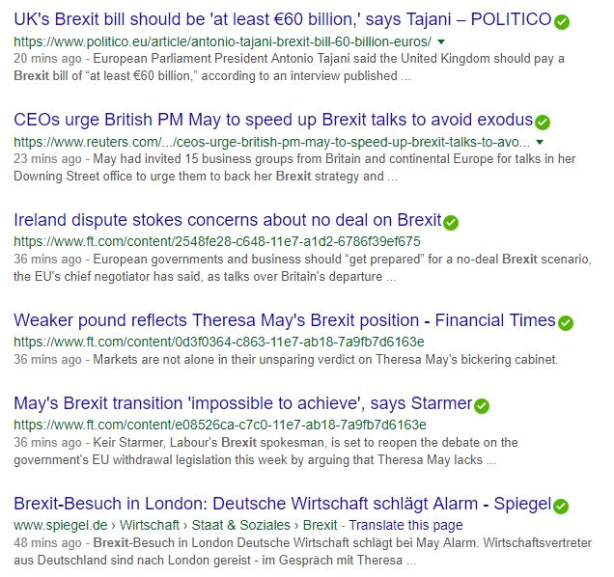Open Brexit-Besuch in London Spiegel article
The image size is (614, 577).
[x=282, y=504]
